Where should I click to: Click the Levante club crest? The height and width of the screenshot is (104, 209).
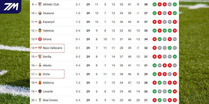40,92
